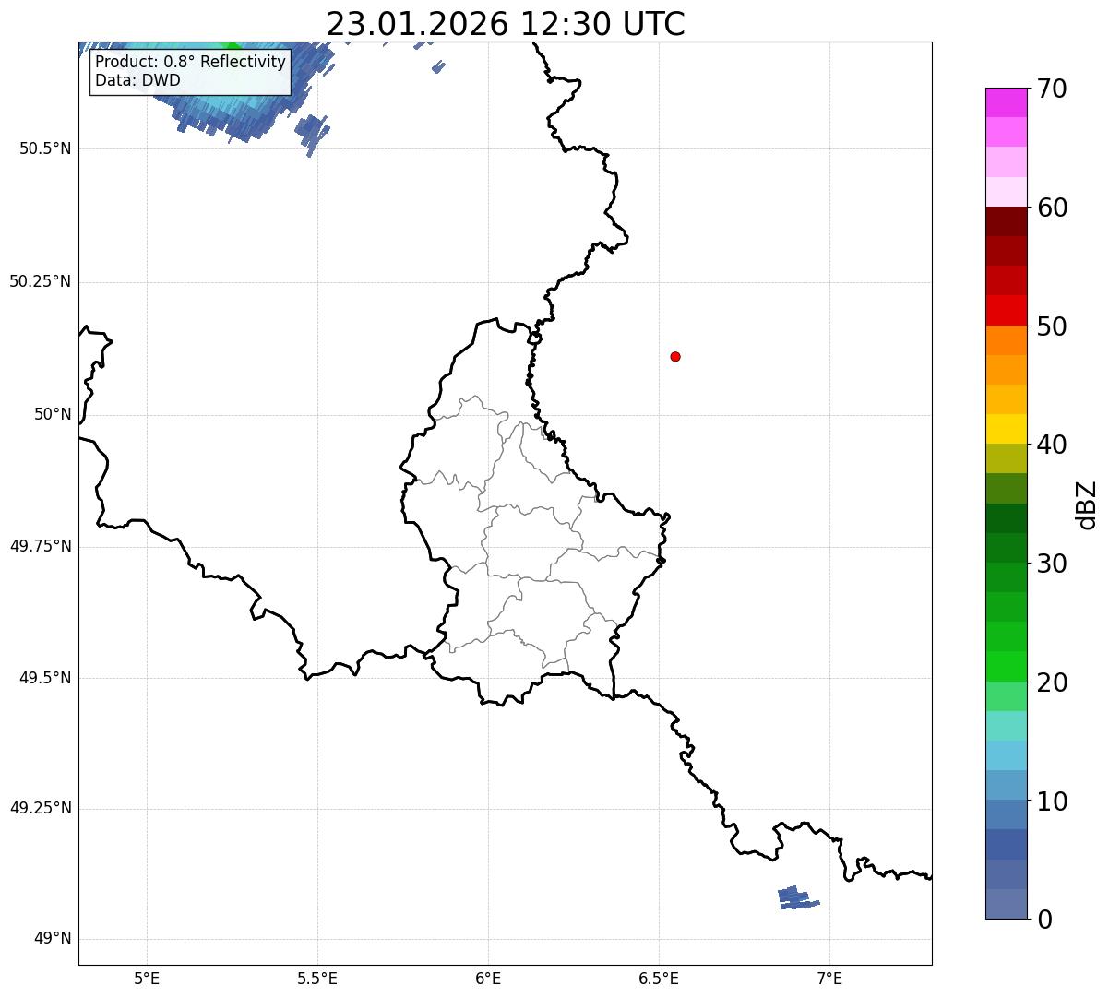Image resolution: width=1109 pixels, height=997 pixels.
Task: Click the 49.5°N latitude tick label
Action: click(x=45, y=678)
